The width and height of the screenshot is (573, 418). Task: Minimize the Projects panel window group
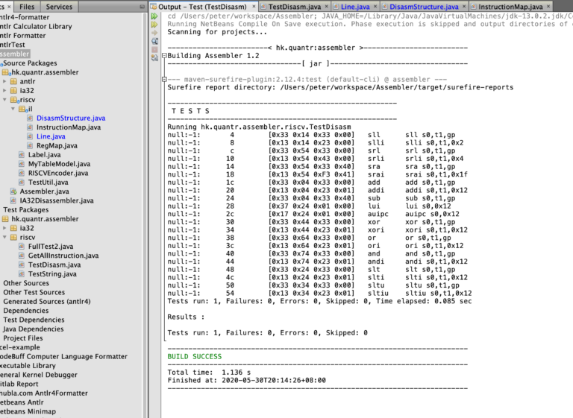(x=143, y=7)
